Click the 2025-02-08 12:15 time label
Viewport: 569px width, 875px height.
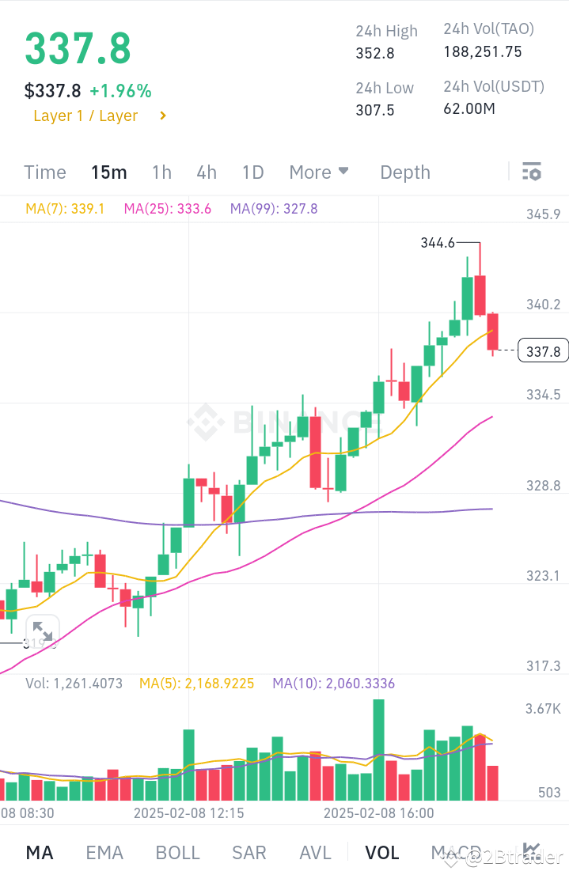pos(188,812)
